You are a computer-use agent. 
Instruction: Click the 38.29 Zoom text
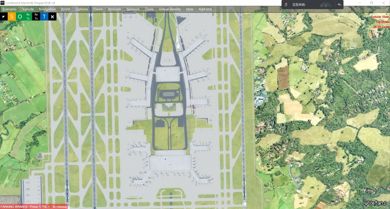tap(381, 27)
